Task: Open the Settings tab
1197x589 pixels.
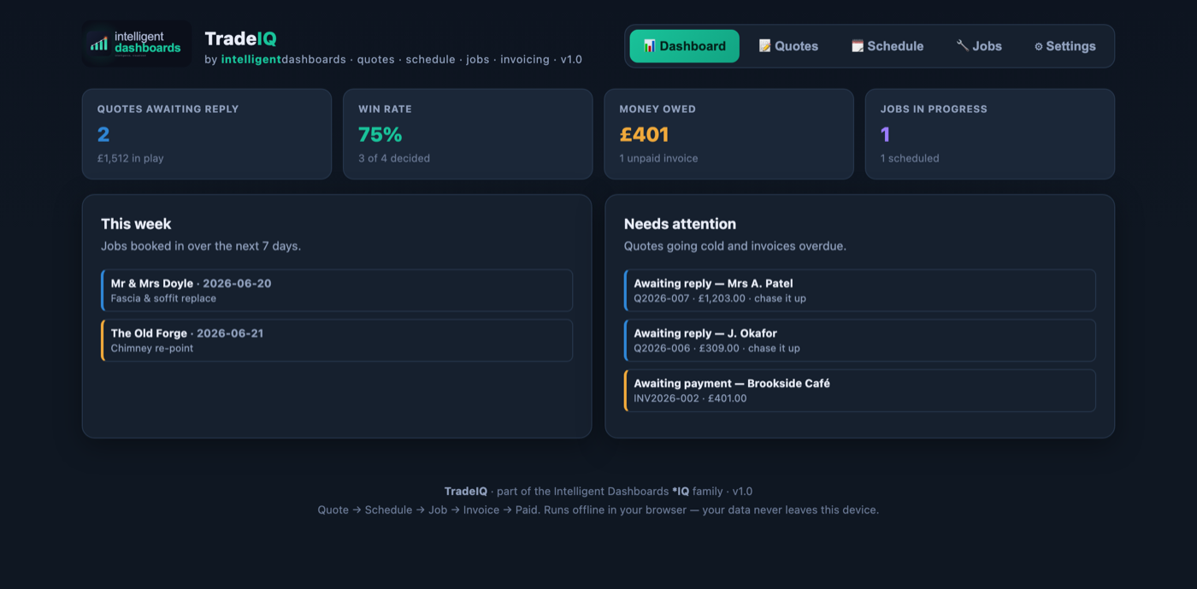Action: pyautogui.click(x=1064, y=46)
